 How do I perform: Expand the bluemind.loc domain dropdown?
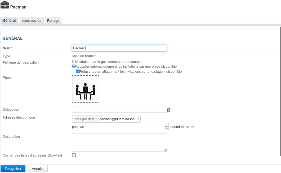point(182,127)
